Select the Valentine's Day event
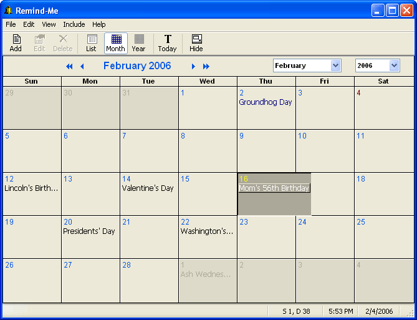 click(x=148, y=188)
